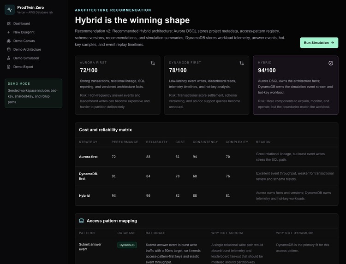Click the Why Not Aurora column header
Viewport: 346px width, 264px height.
pyautogui.click(x=227, y=233)
